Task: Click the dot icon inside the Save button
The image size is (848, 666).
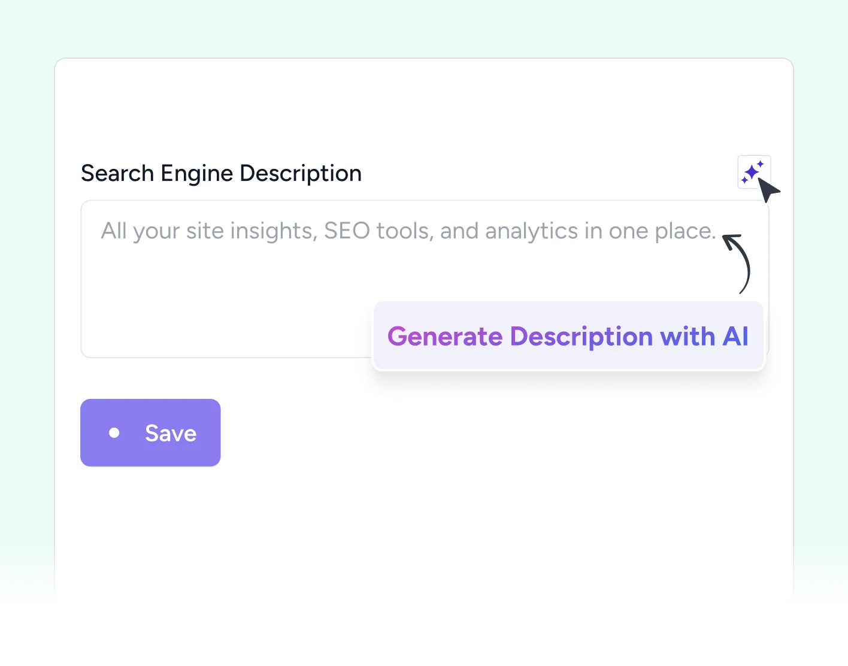Action: [x=114, y=432]
